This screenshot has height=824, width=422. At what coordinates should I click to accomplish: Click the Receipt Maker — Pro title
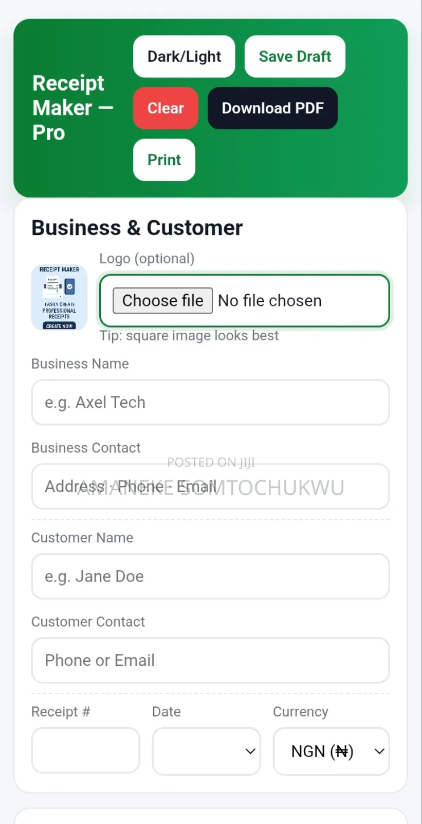pyautogui.click(x=72, y=107)
